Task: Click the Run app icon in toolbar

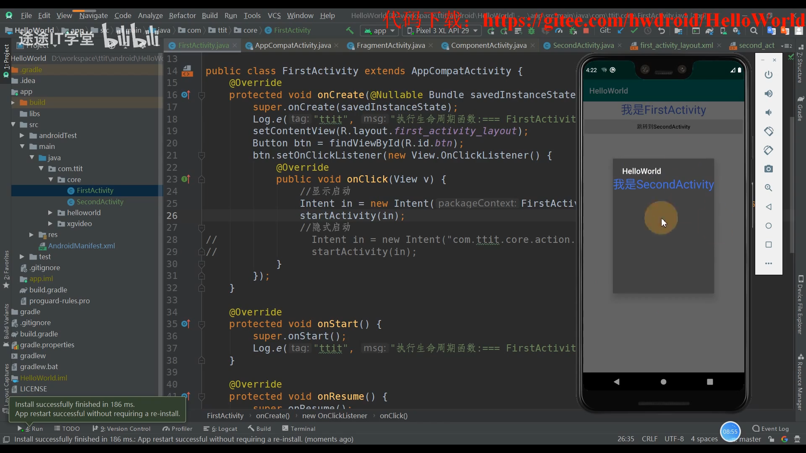Action: (491, 31)
